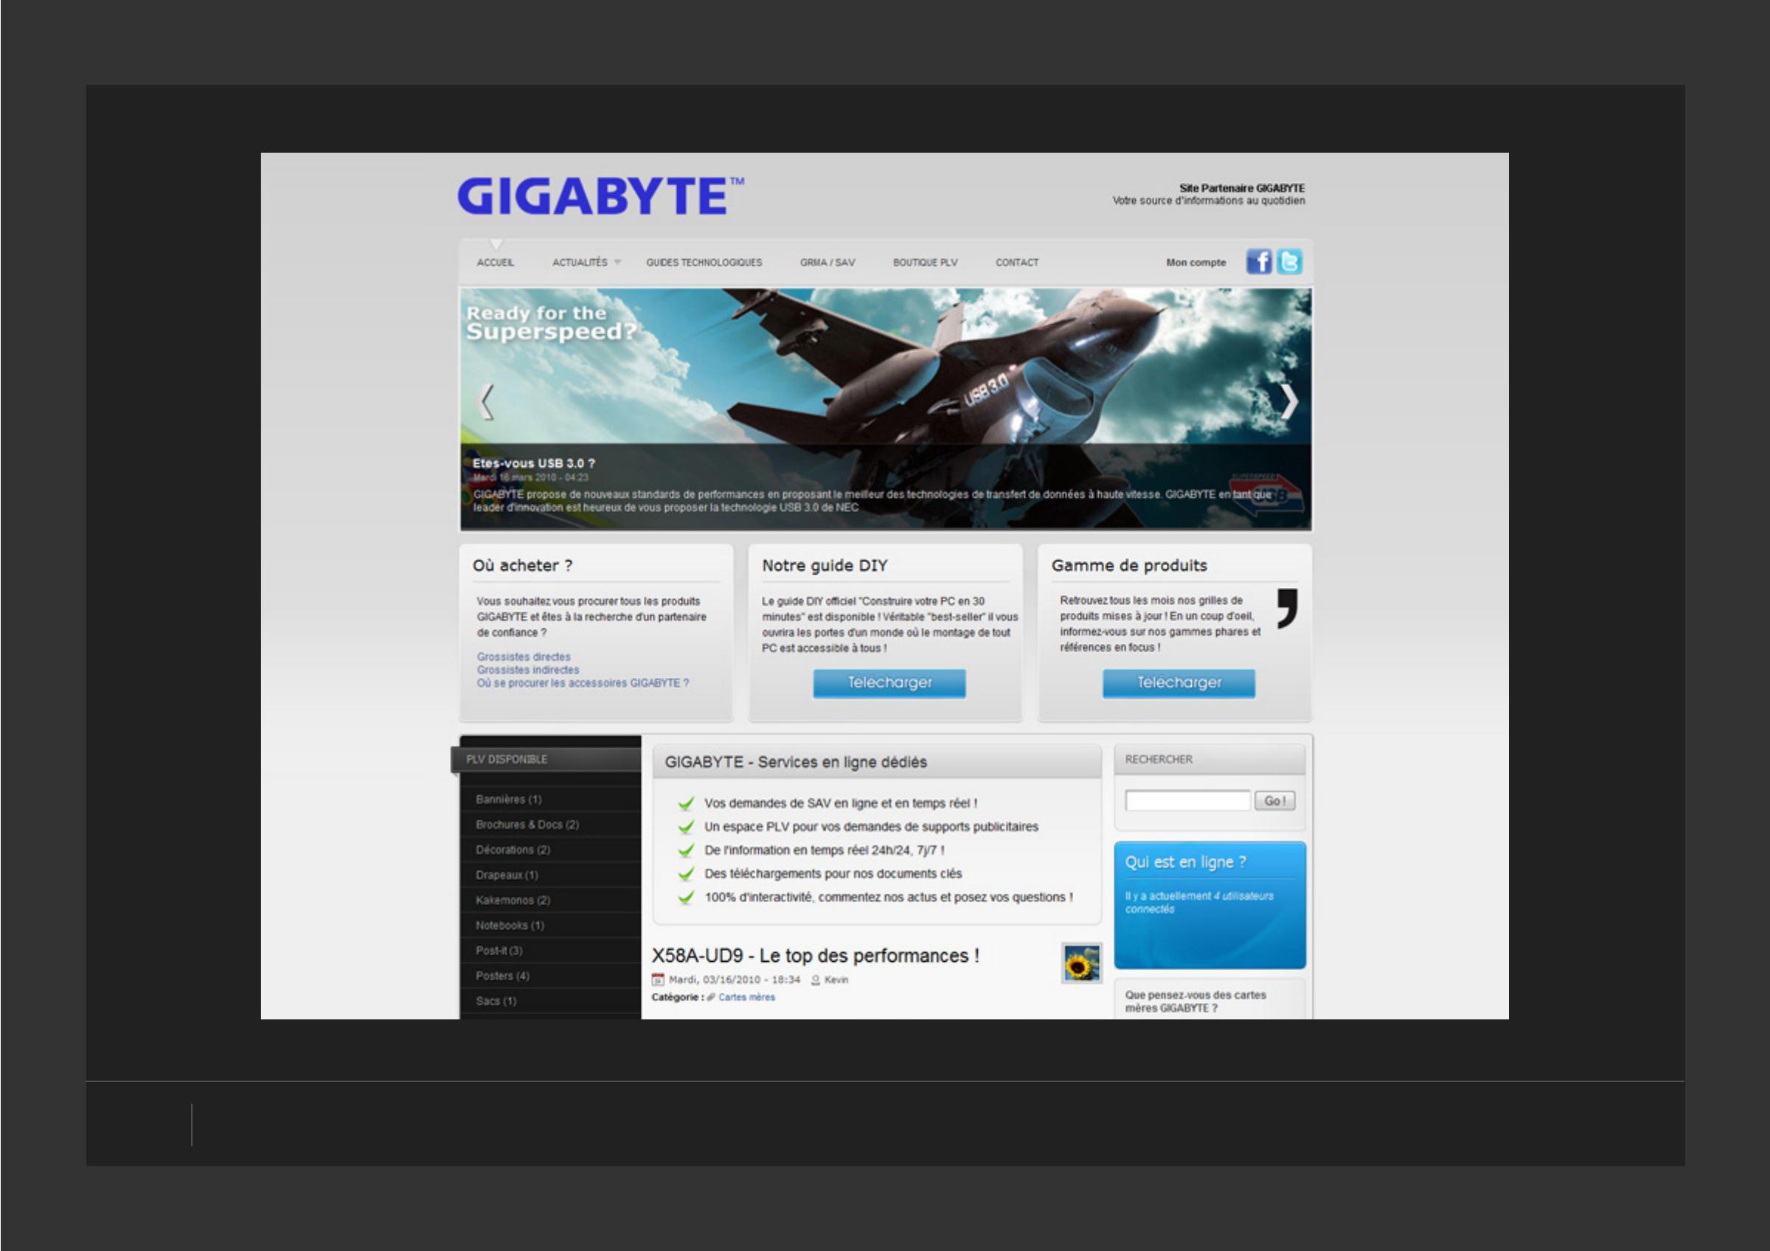Click the PLV DISPONIBLE panel header
Screen dimensions: 1770x1251
click(x=546, y=759)
